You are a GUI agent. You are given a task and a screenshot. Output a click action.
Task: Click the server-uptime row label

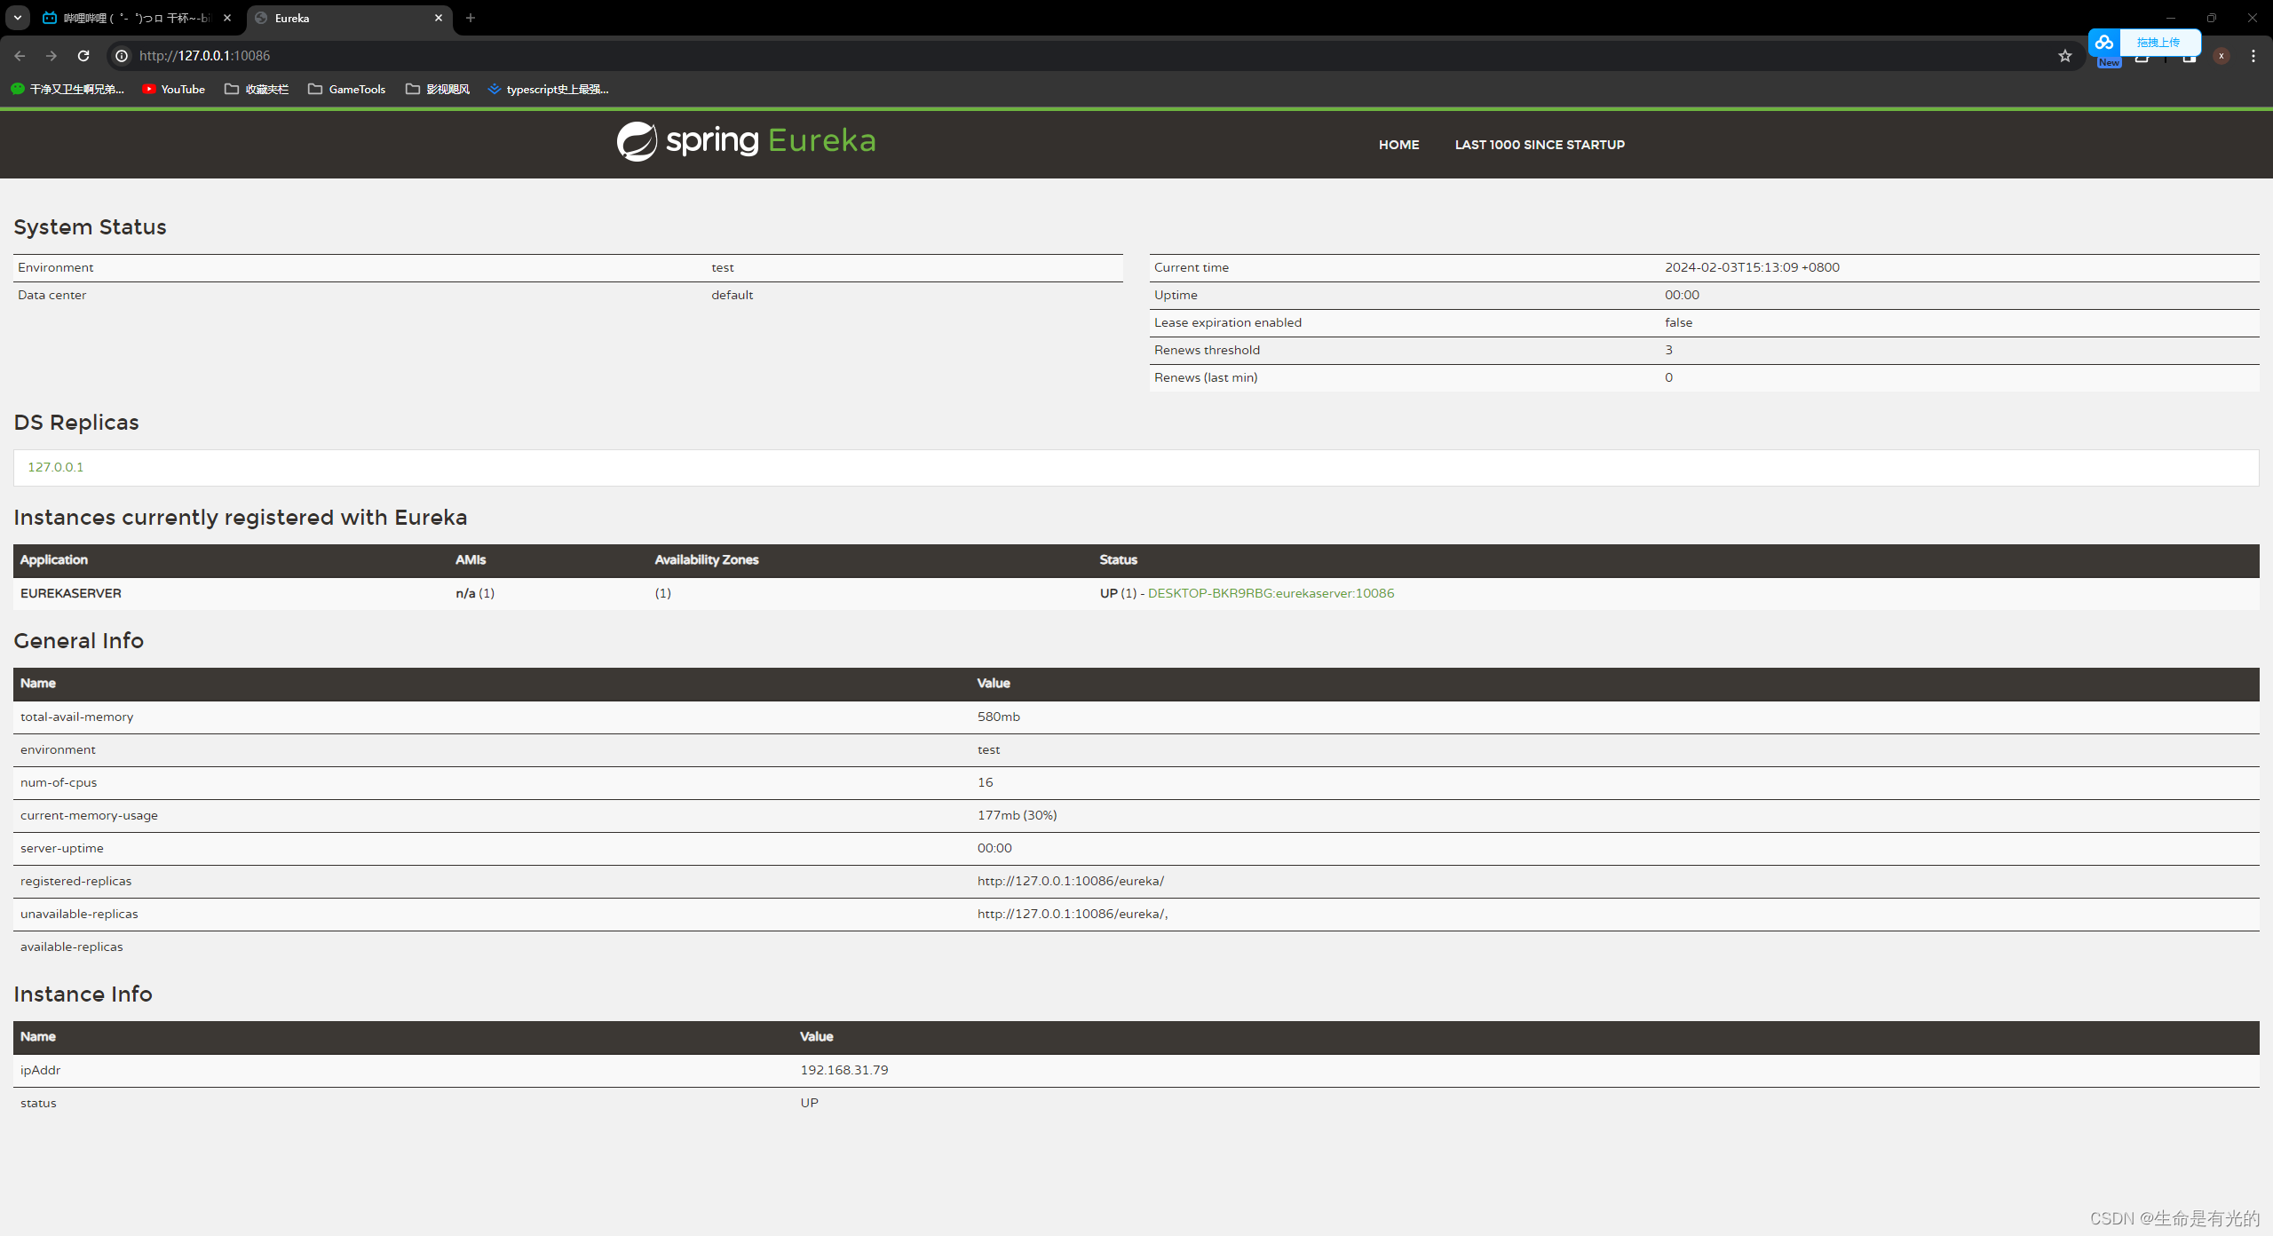pos(61,848)
